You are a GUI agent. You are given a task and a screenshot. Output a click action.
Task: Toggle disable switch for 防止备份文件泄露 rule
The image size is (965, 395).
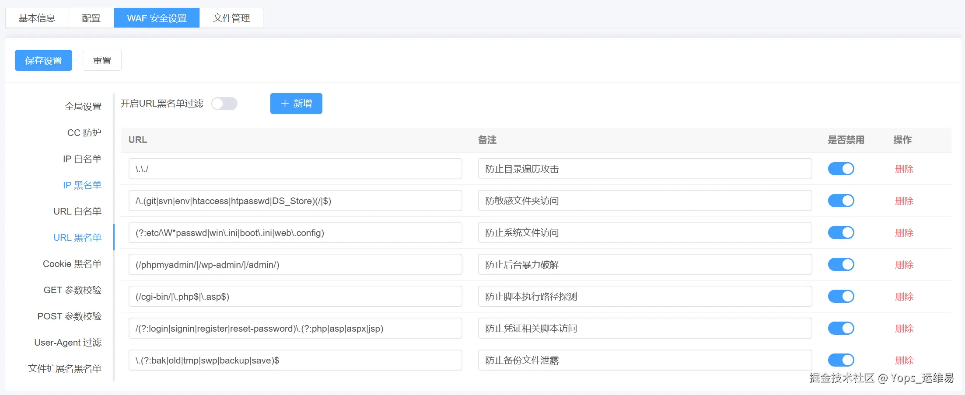point(841,360)
